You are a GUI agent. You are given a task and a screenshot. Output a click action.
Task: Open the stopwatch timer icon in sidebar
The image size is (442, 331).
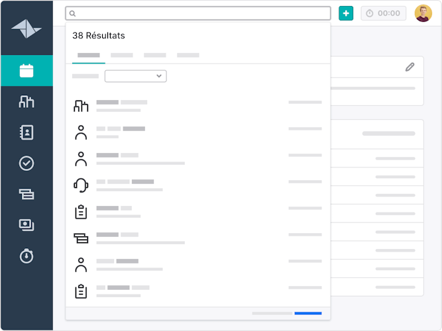(x=27, y=256)
